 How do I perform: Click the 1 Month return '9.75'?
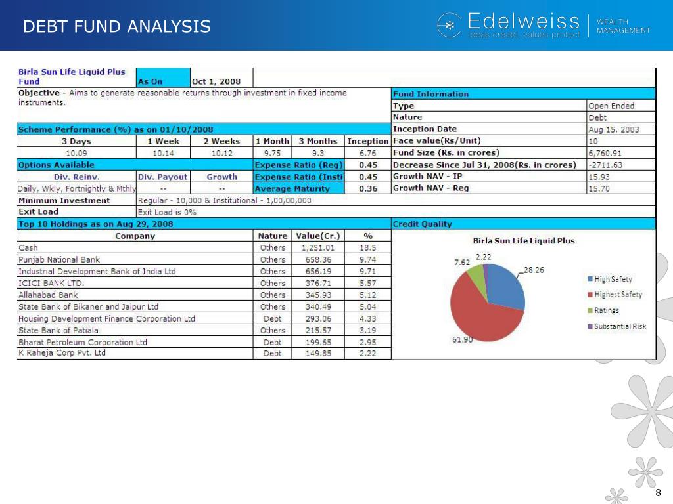[272, 153]
